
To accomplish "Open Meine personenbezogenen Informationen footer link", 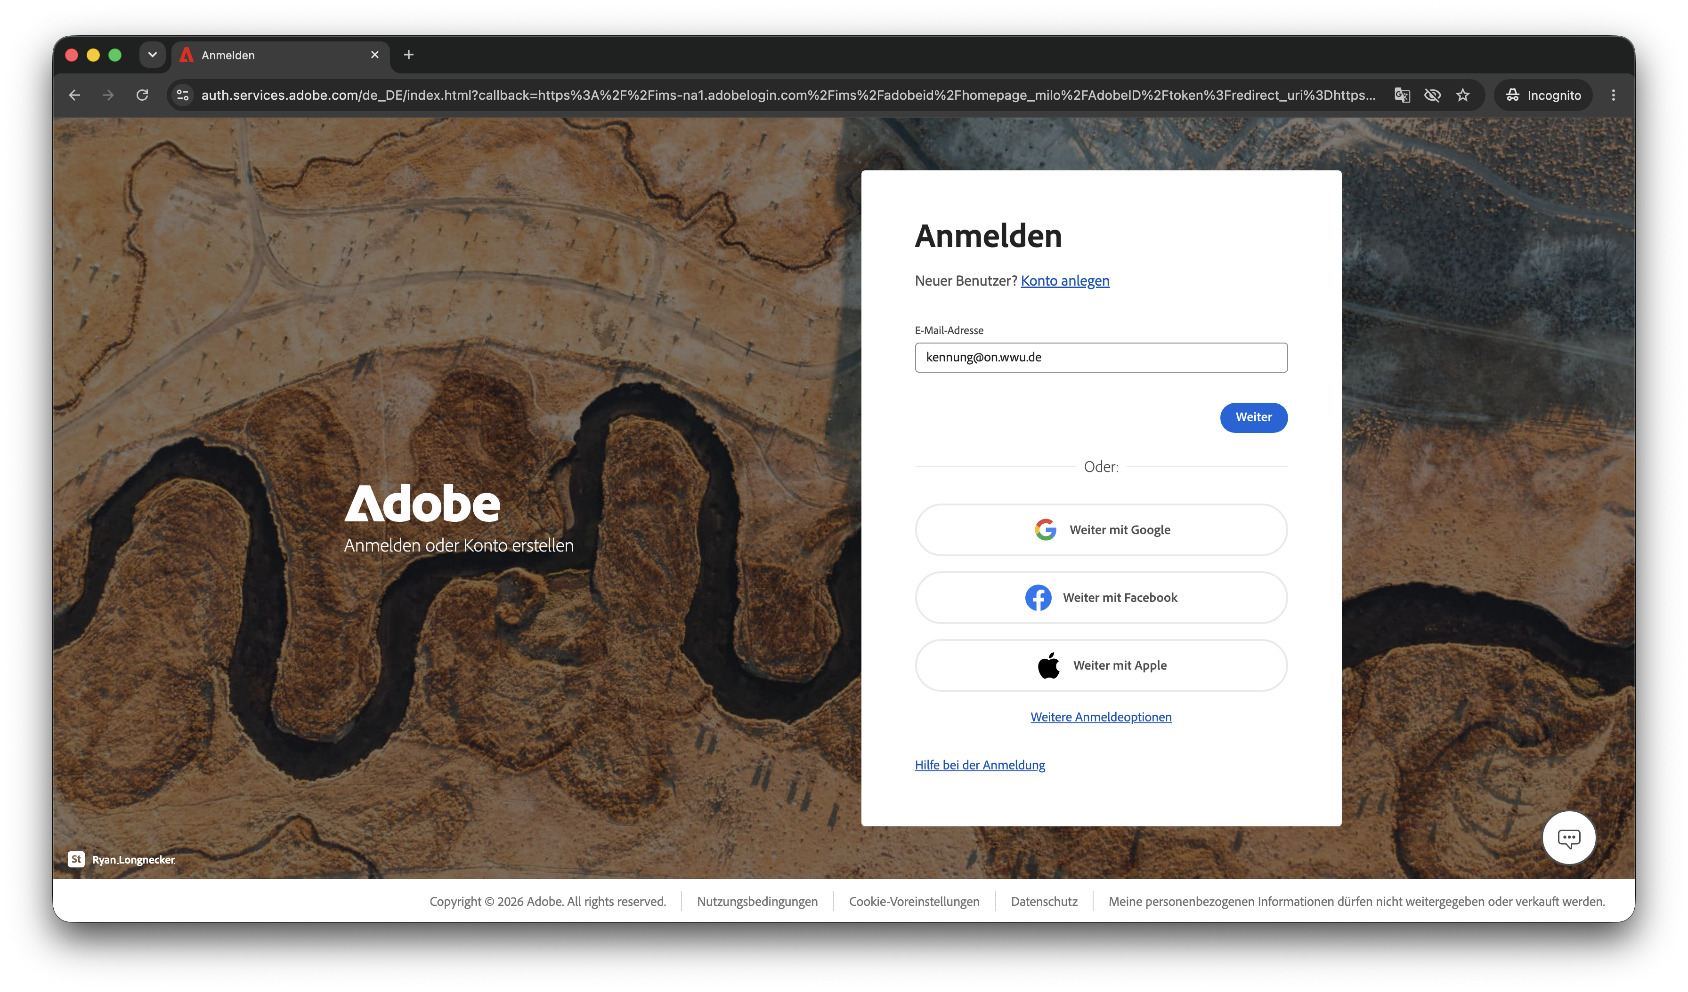I will pyautogui.click(x=1356, y=901).
